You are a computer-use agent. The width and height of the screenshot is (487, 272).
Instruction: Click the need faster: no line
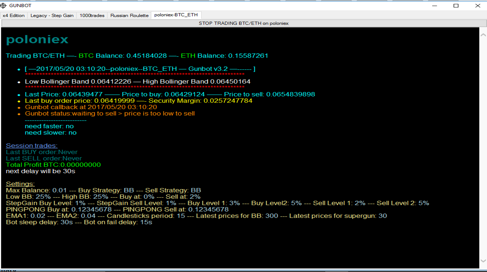coord(49,126)
